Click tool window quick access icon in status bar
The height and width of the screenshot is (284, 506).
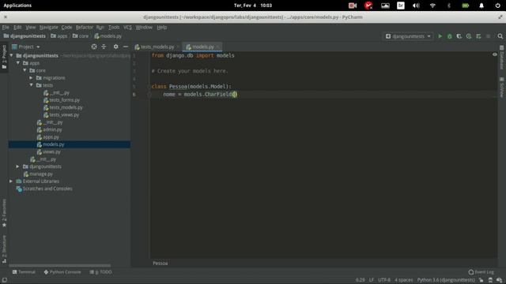point(4,280)
